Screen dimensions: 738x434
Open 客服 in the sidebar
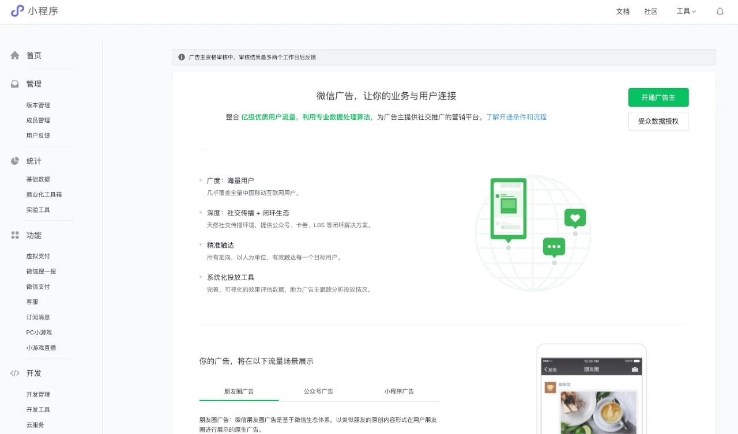tap(32, 301)
